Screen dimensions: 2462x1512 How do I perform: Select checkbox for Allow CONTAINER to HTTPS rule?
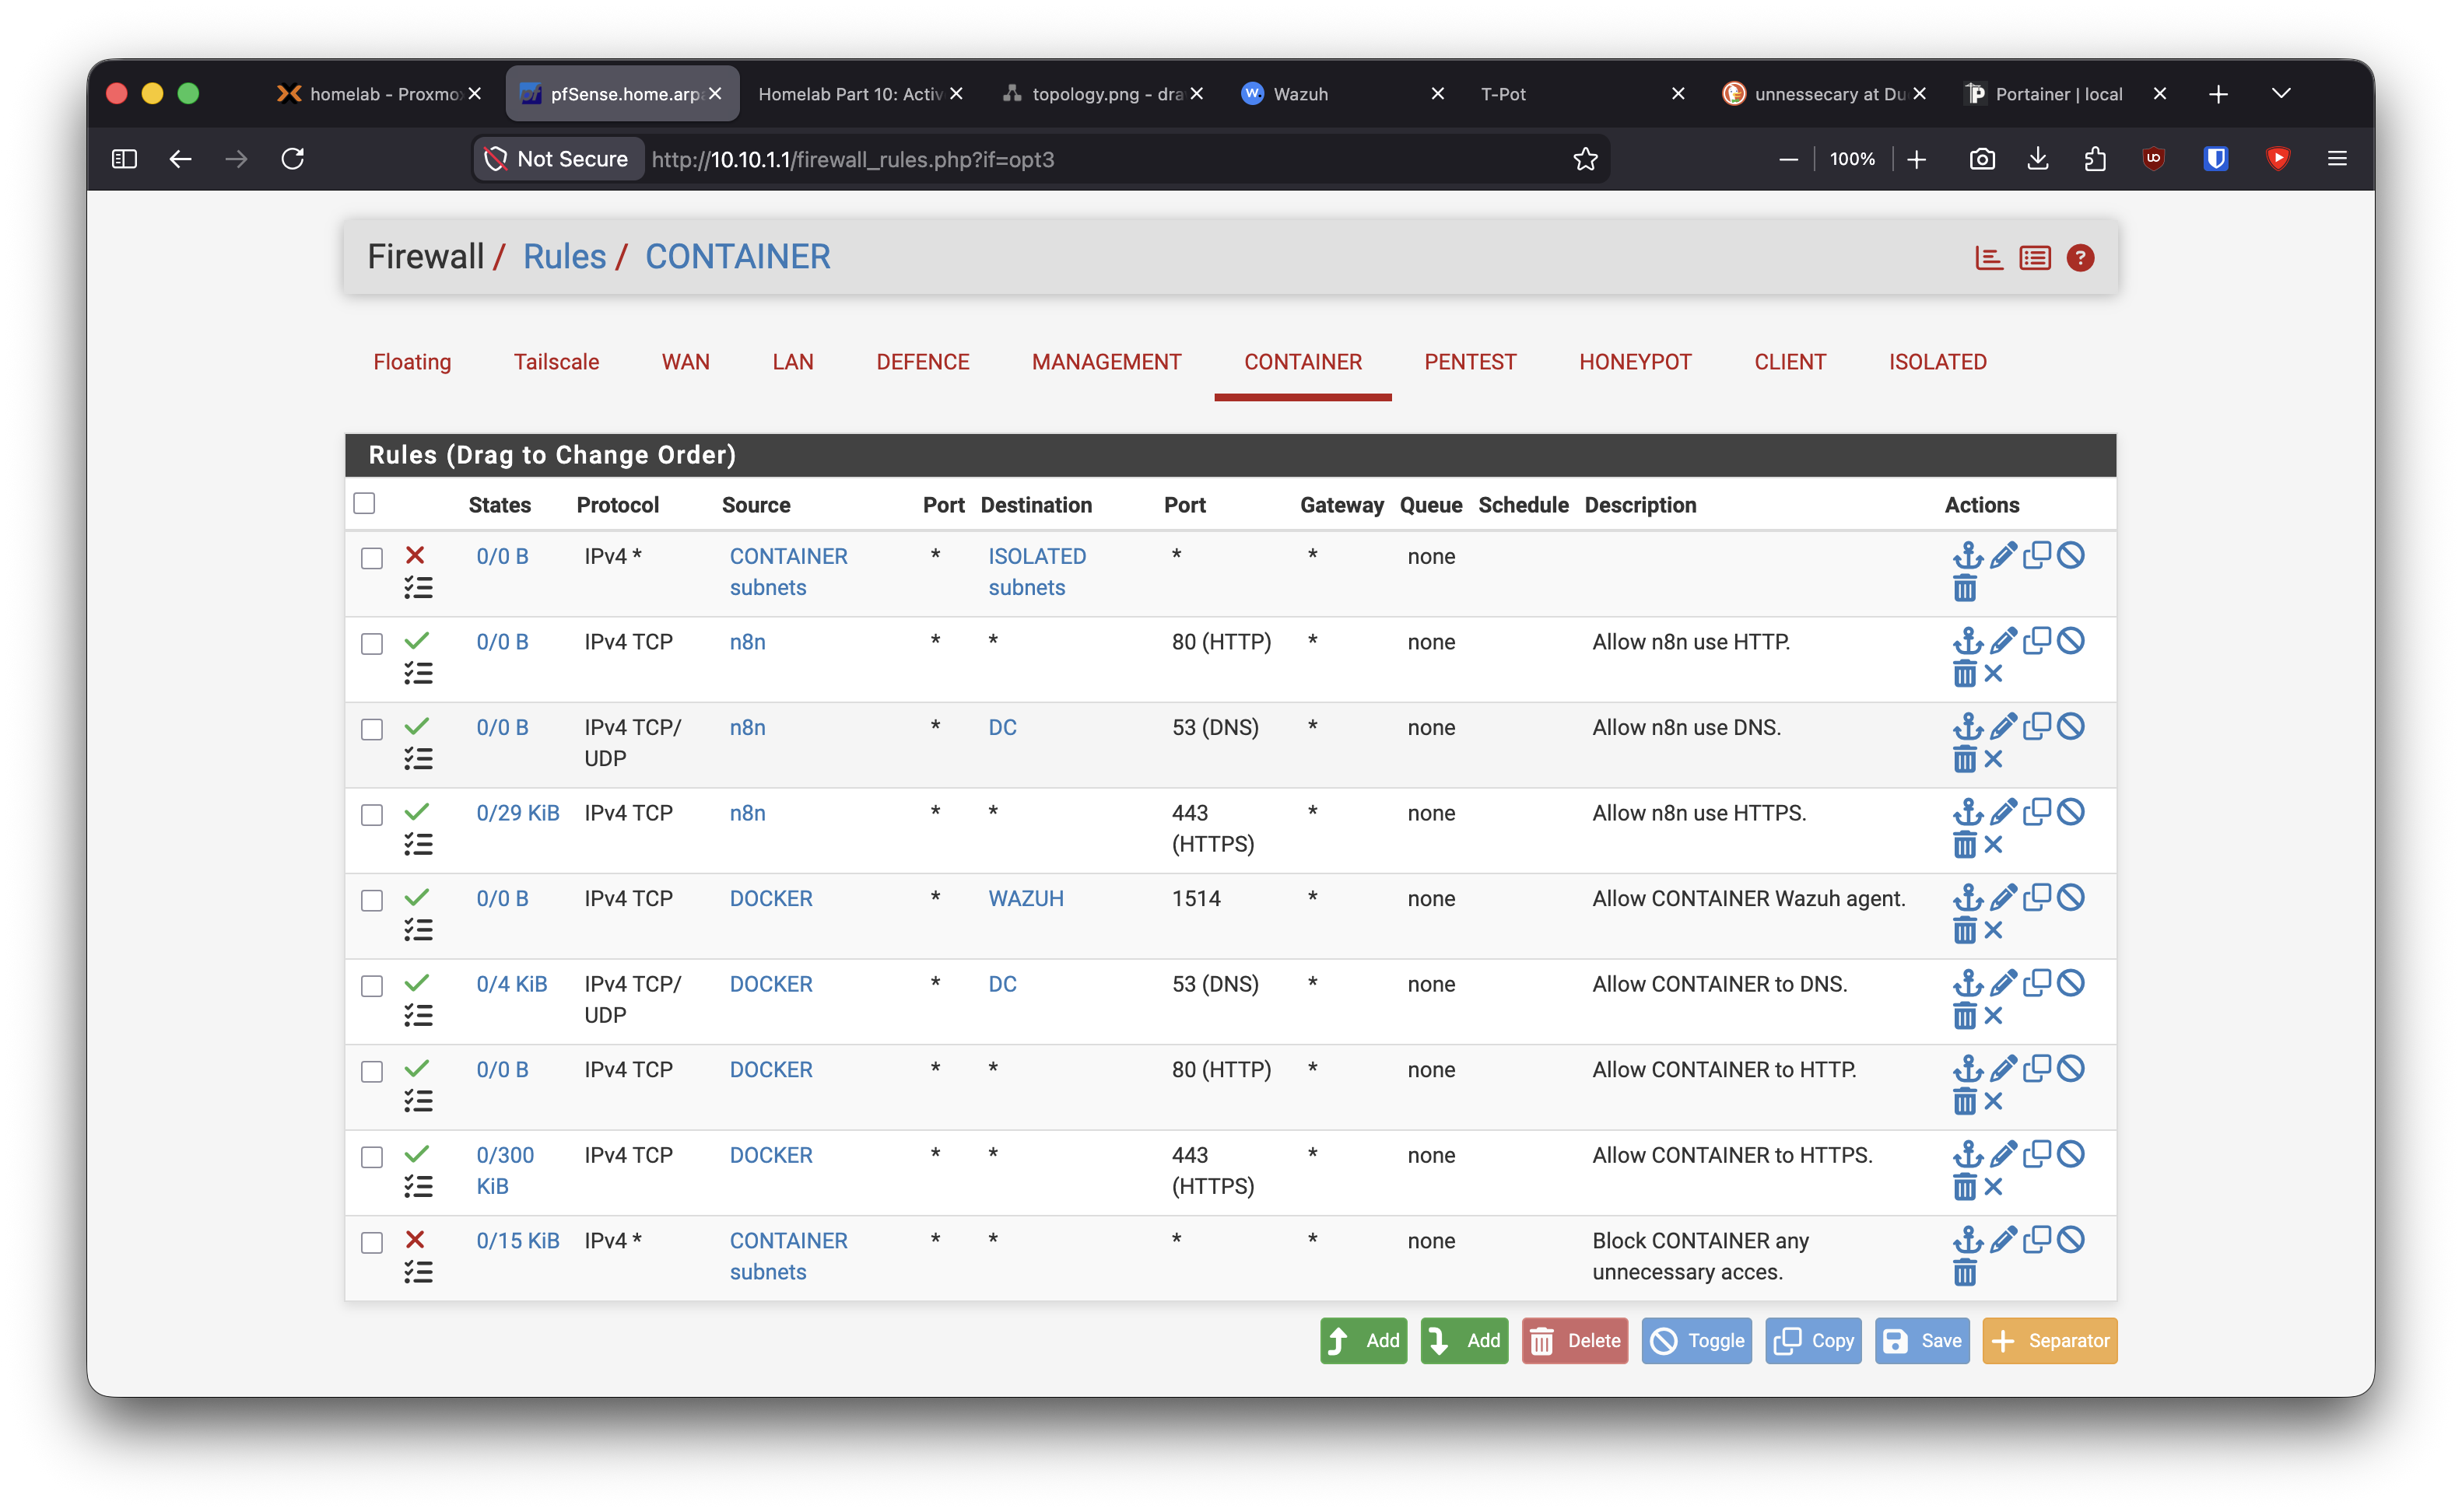[x=372, y=1157]
